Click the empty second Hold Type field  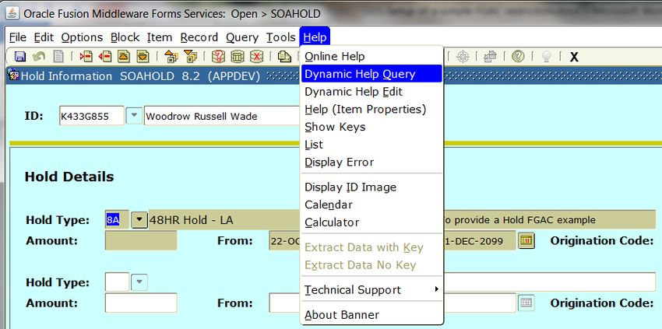click(117, 282)
